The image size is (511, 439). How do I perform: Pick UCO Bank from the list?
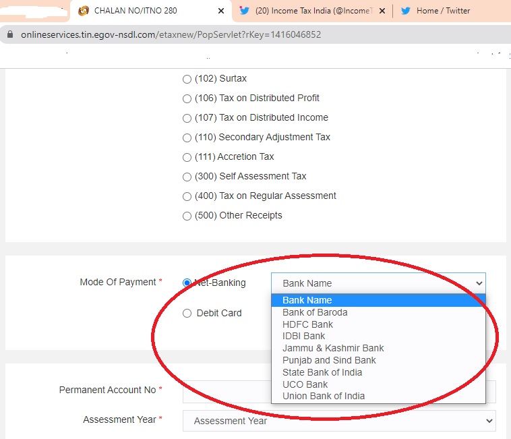378,384
